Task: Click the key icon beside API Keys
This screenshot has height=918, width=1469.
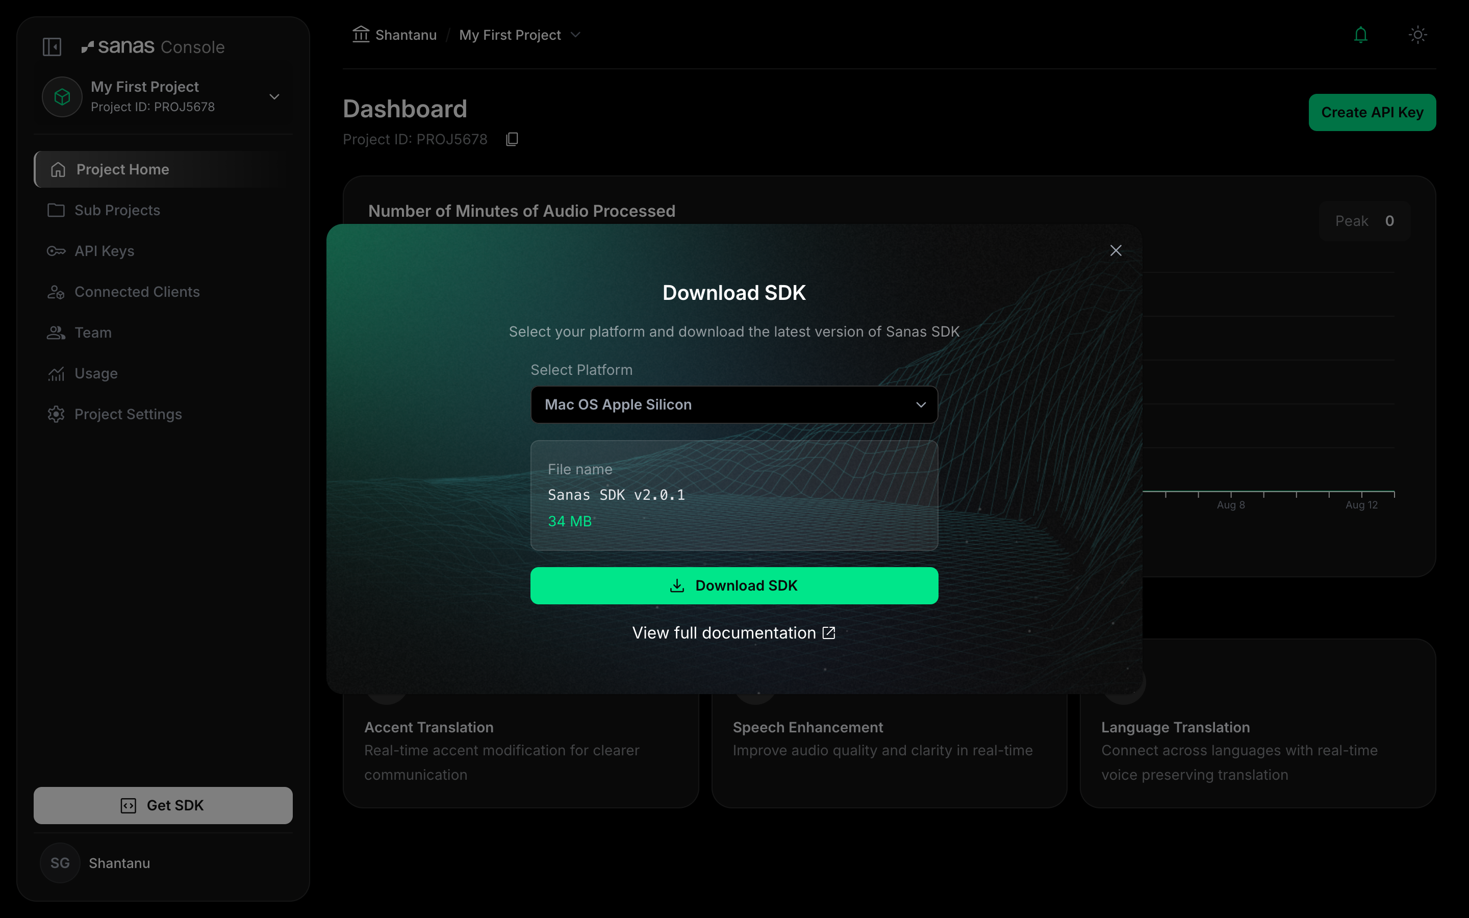Action: tap(56, 251)
